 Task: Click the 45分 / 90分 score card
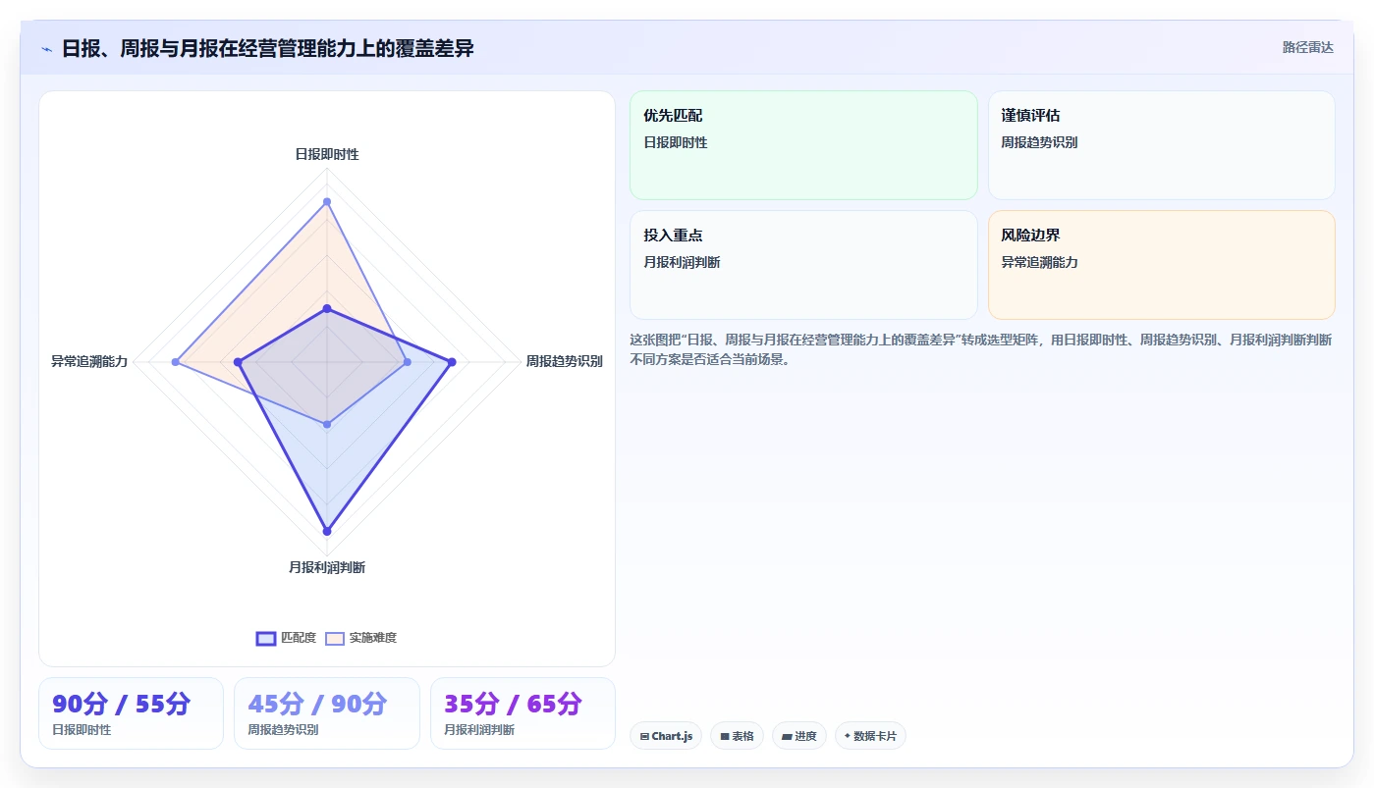click(327, 713)
